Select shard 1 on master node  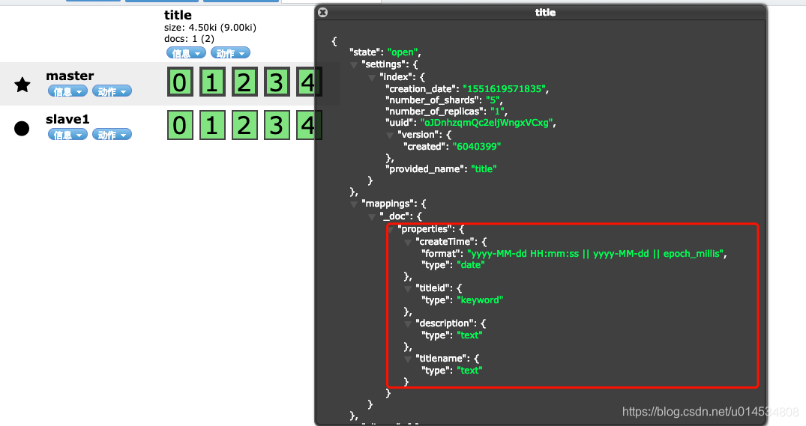pyautogui.click(x=212, y=82)
